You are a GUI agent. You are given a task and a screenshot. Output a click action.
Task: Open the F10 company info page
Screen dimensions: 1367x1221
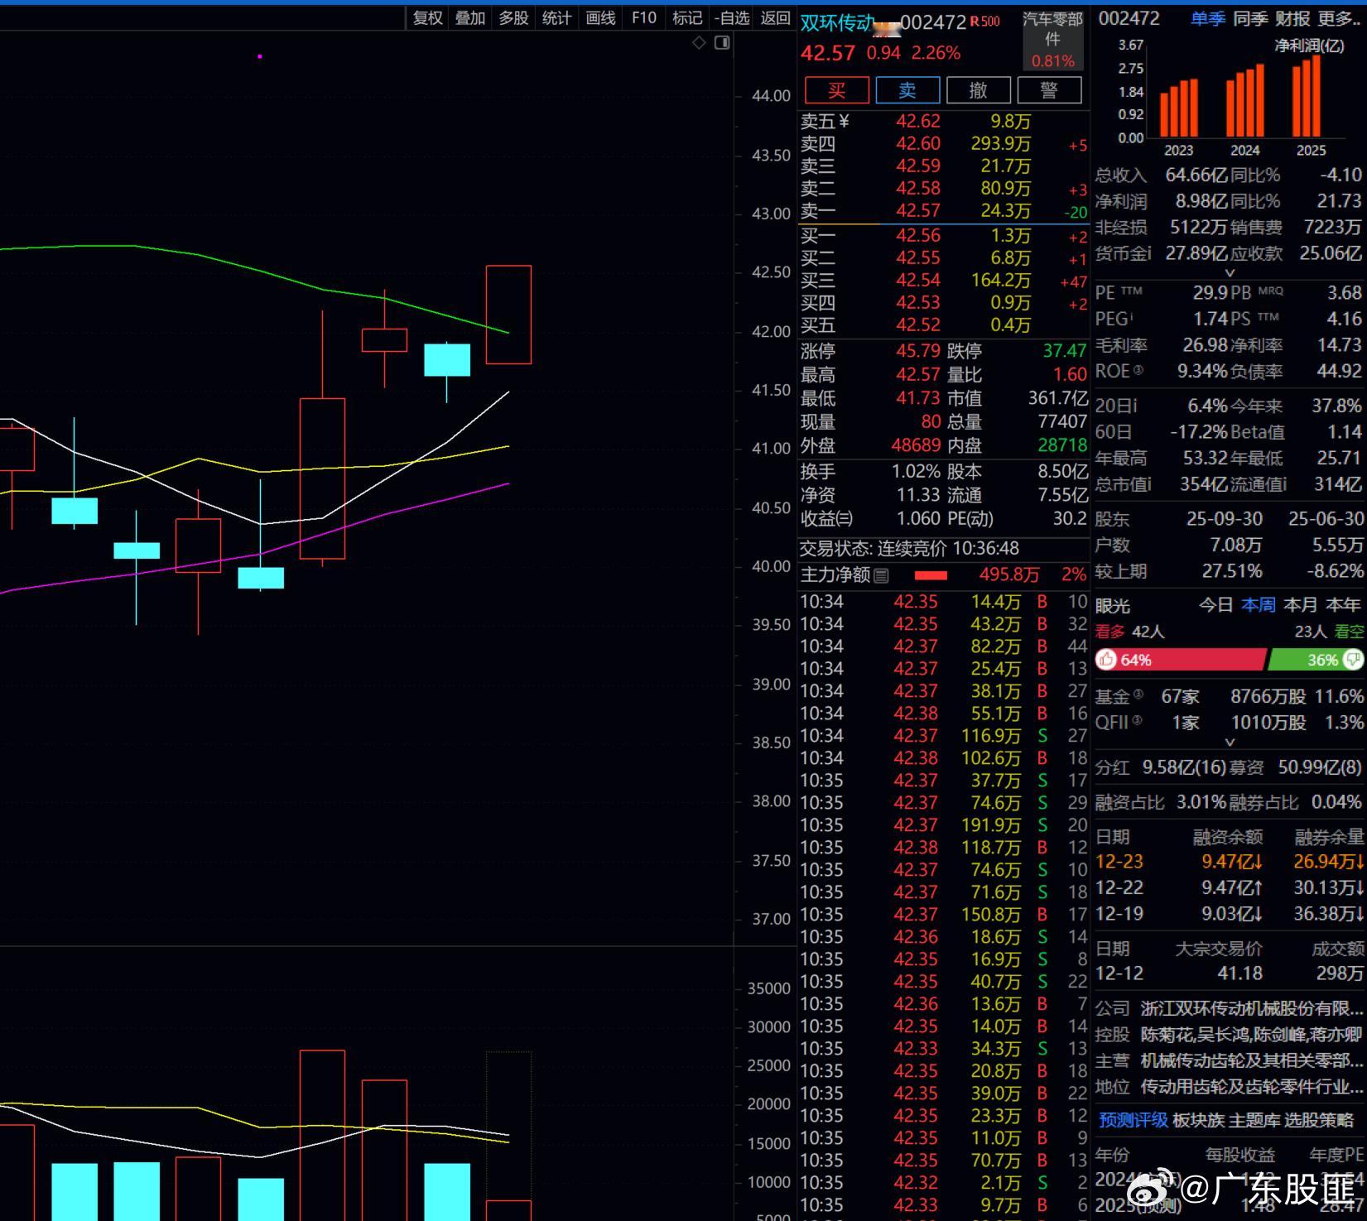pyautogui.click(x=643, y=17)
